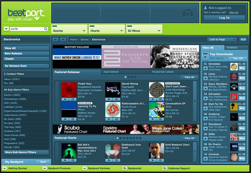Expand the Genres dropdown
The height and width of the screenshot is (173, 251).
(69, 29)
